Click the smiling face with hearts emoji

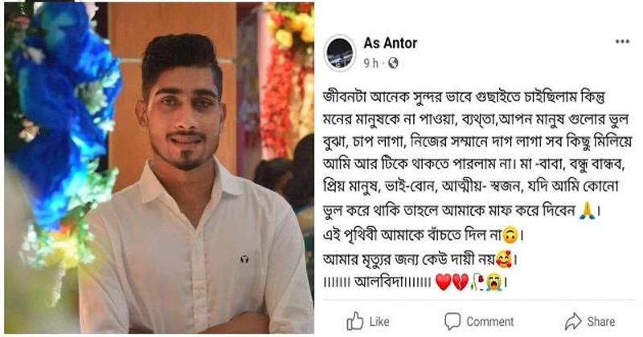pyautogui.click(x=503, y=260)
